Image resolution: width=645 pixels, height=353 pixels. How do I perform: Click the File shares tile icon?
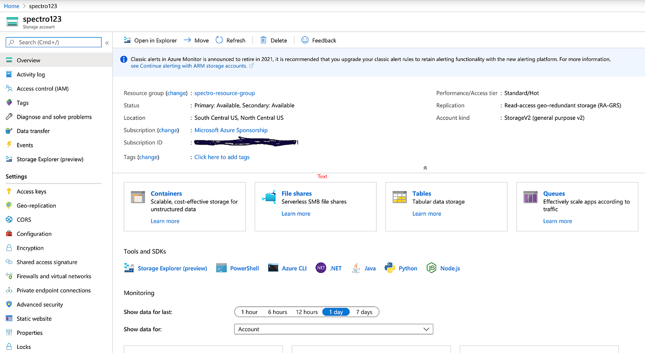[269, 197]
